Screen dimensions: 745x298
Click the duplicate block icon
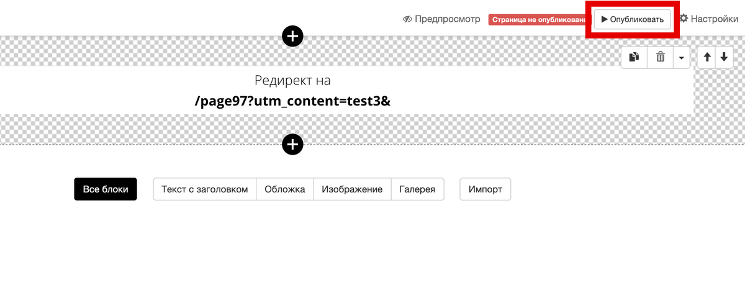click(x=634, y=57)
